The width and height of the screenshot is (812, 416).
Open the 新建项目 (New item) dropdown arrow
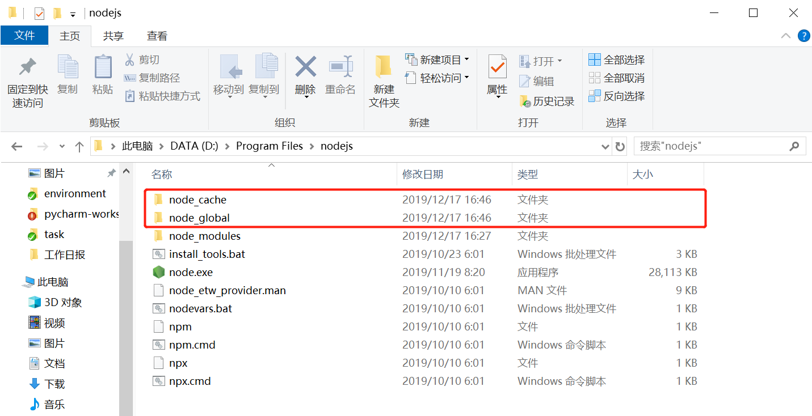(x=466, y=59)
